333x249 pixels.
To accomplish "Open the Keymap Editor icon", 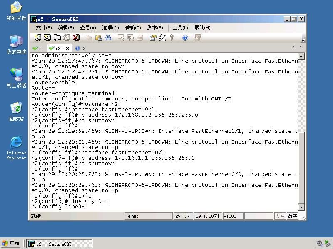I will [163, 38].
